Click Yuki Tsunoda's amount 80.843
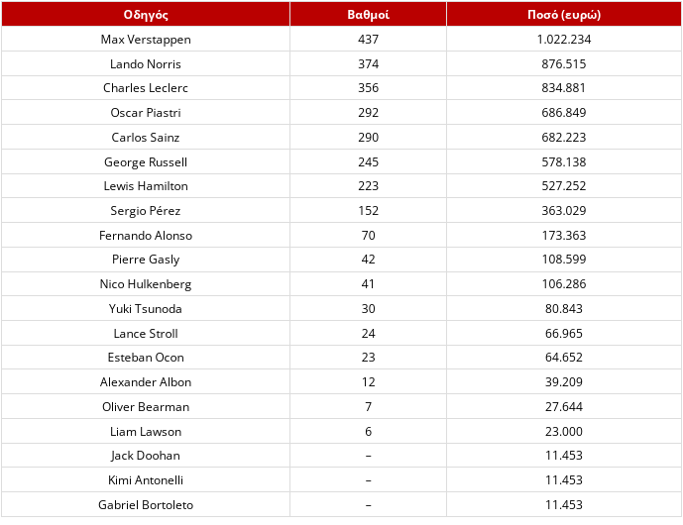 pos(564,309)
